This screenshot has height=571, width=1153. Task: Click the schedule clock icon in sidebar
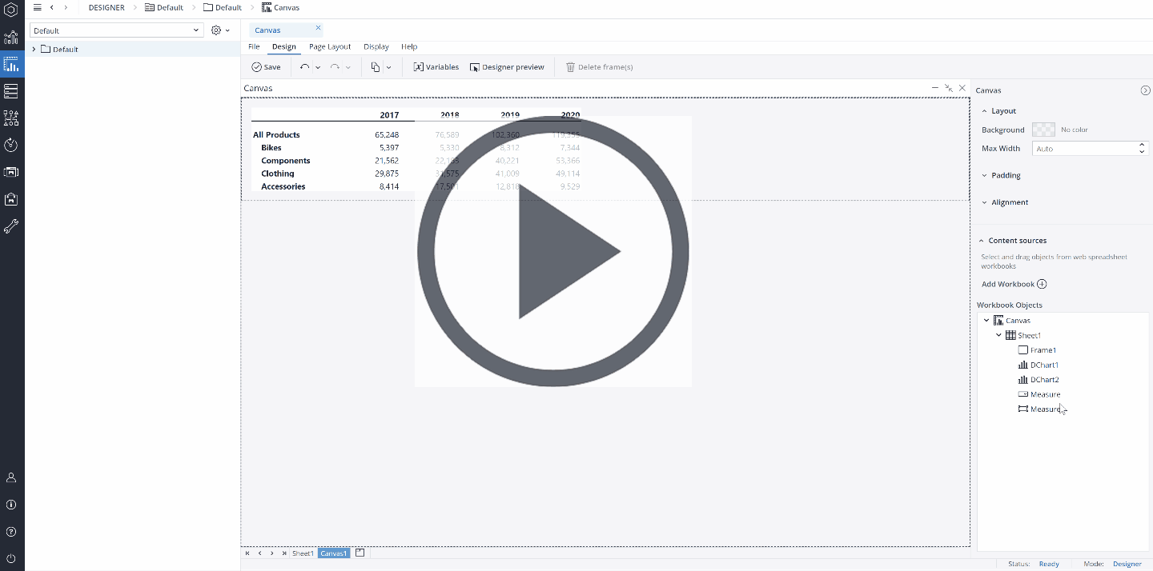[10, 145]
